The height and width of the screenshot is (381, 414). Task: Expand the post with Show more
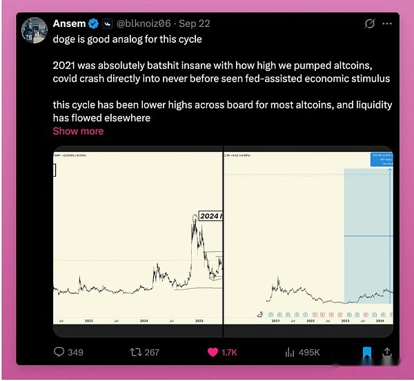coord(78,131)
